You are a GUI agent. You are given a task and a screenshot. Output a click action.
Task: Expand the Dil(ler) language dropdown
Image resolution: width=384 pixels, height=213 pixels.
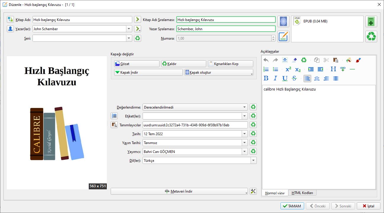pyautogui.click(x=254, y=160)
